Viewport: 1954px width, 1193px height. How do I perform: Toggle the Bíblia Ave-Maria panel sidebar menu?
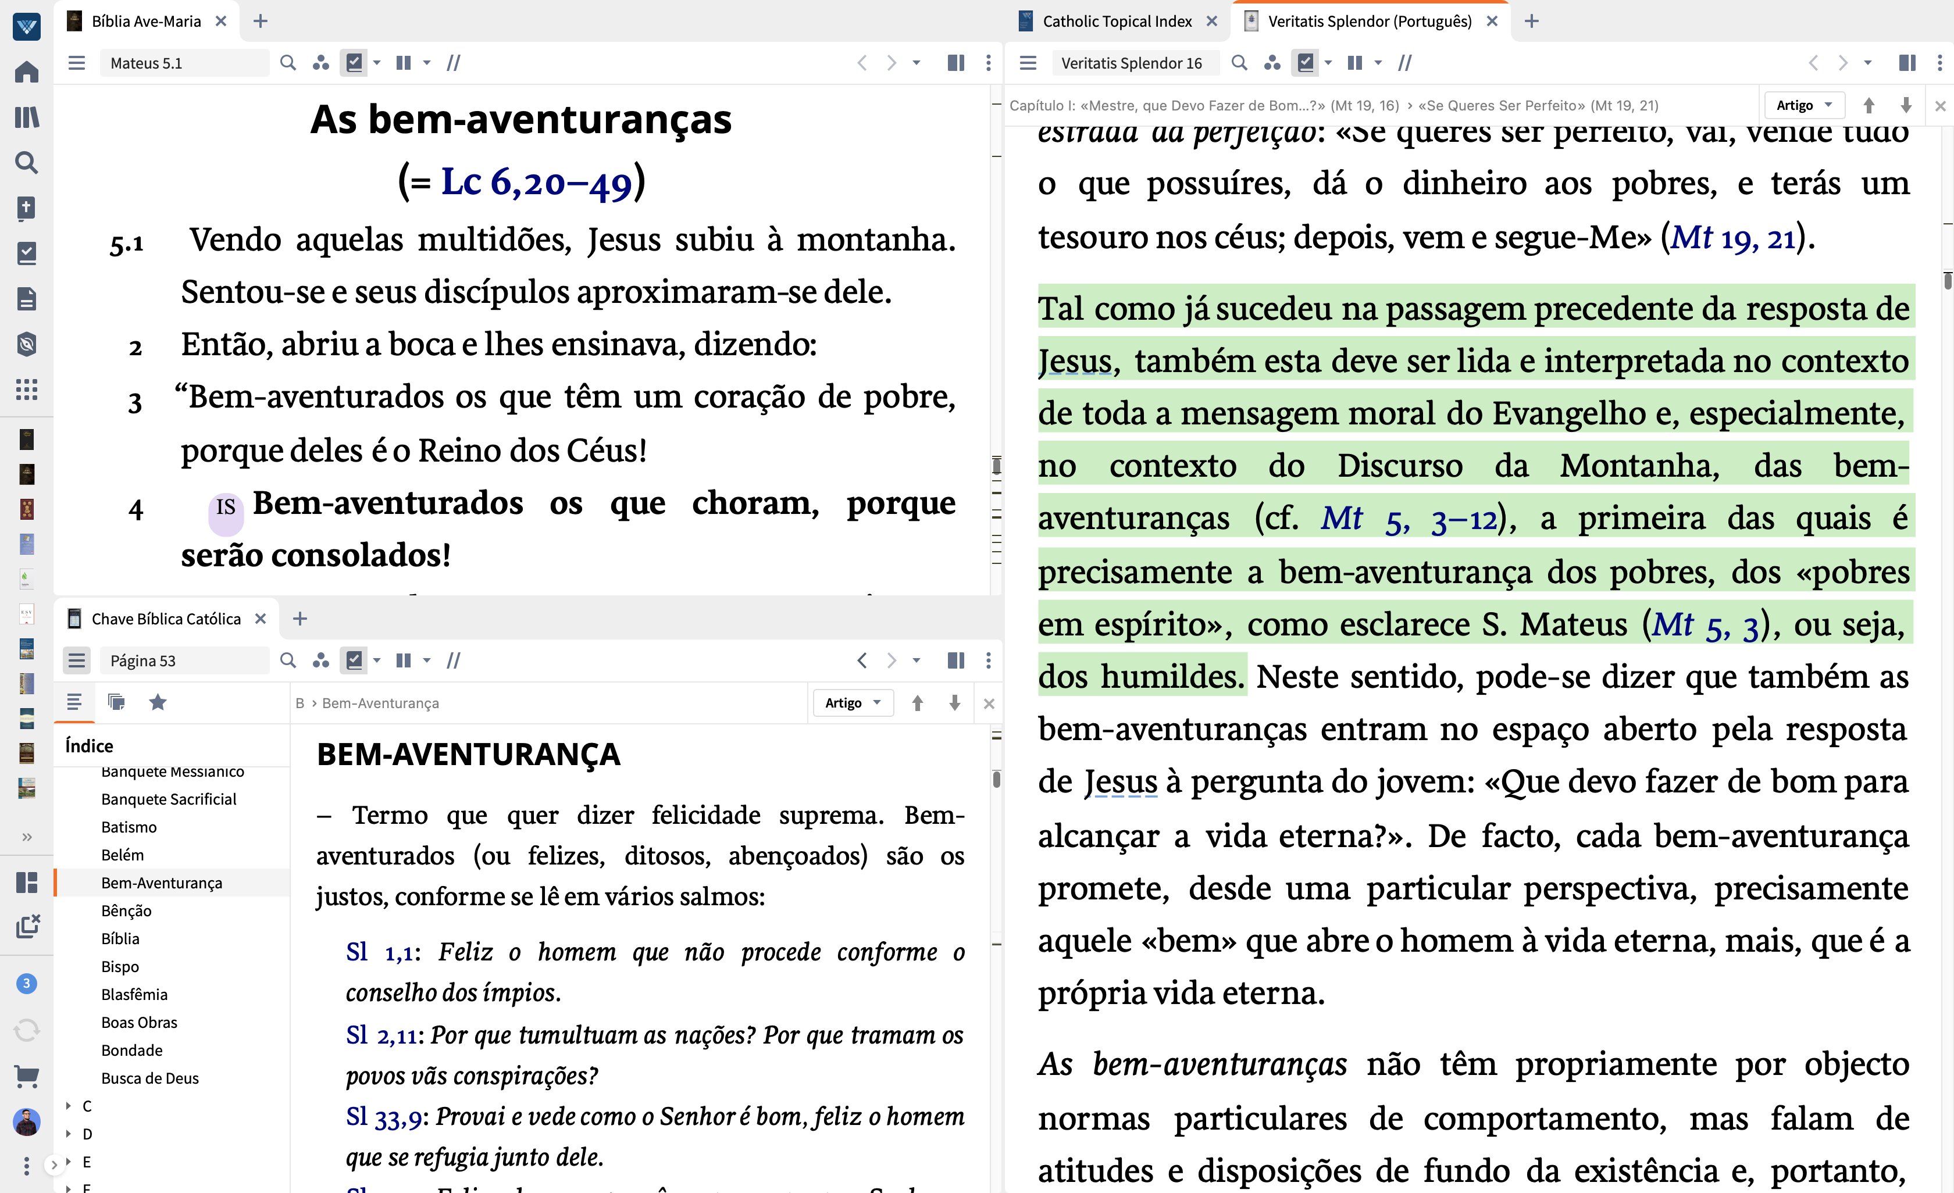click(x=76, y=63)
